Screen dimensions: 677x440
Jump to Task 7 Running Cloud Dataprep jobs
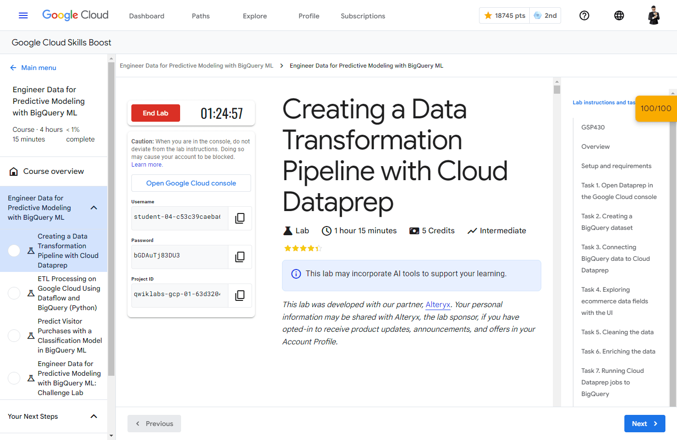[613, 383]
